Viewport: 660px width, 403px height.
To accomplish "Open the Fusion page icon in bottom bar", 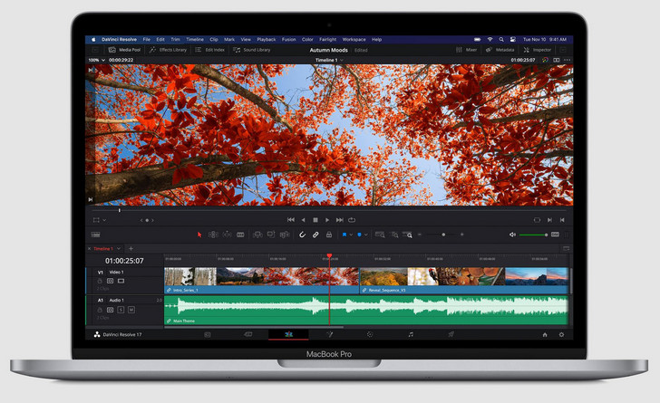I will click(x=330, y=334).
